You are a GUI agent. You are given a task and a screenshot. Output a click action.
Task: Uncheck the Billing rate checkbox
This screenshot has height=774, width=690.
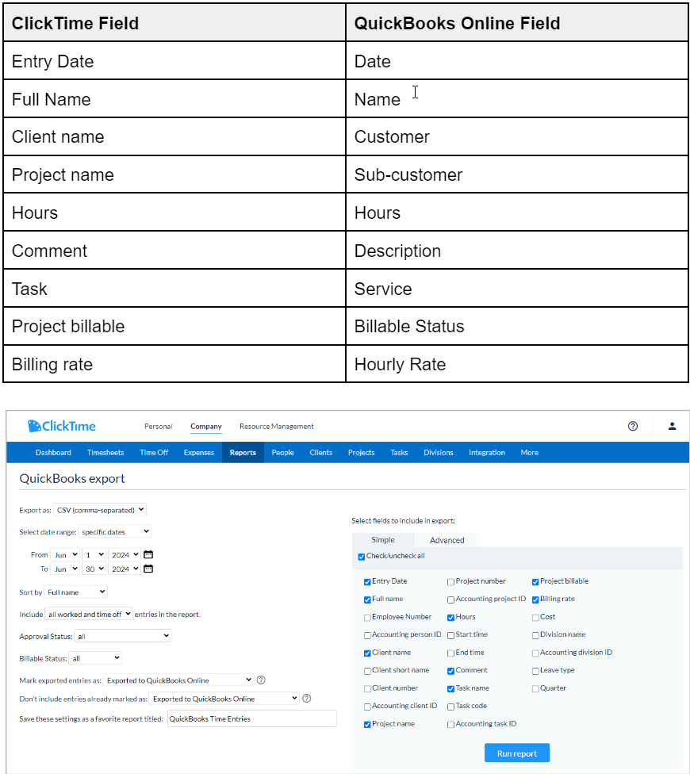coord(535,600)
